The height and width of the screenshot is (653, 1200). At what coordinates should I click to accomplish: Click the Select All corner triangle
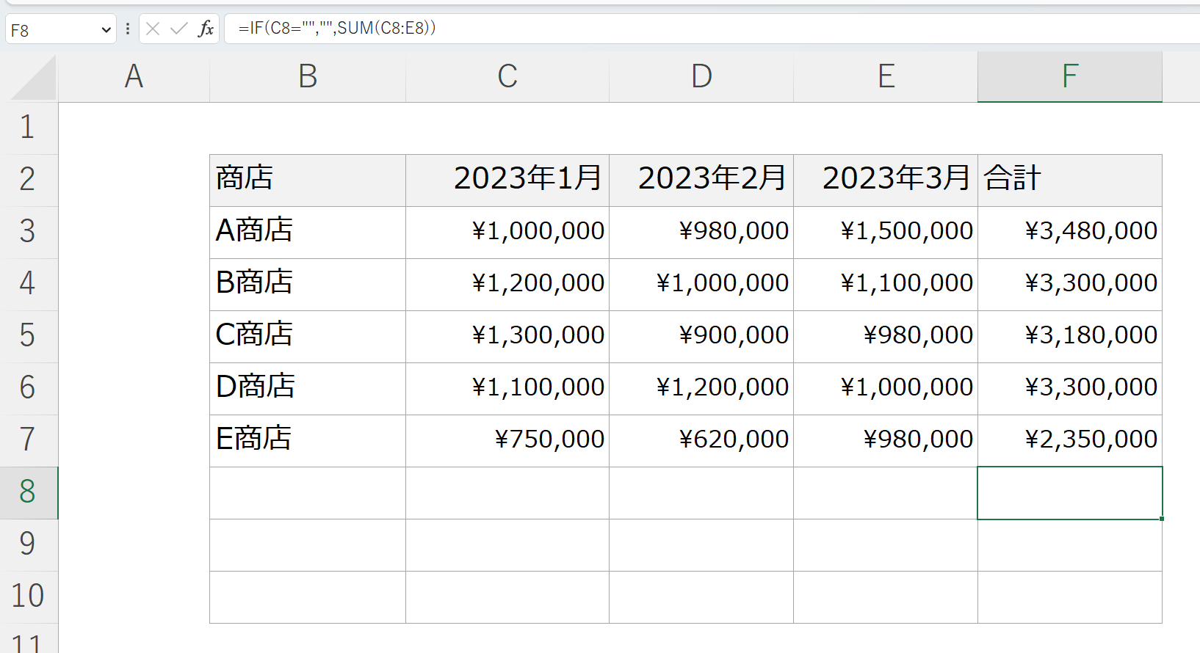tap(35, 79)
